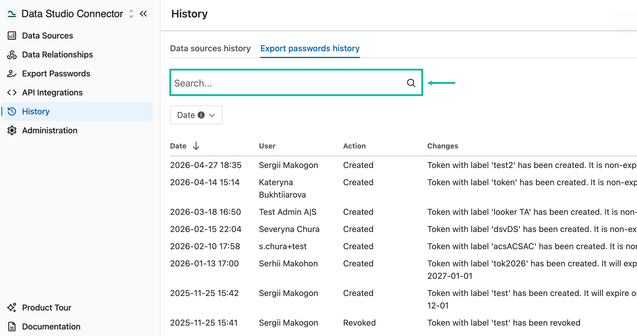Click the Export Passwords user icon
This screenshot has width=637, height=336.
pyautogui.click(x=12, y=73)
